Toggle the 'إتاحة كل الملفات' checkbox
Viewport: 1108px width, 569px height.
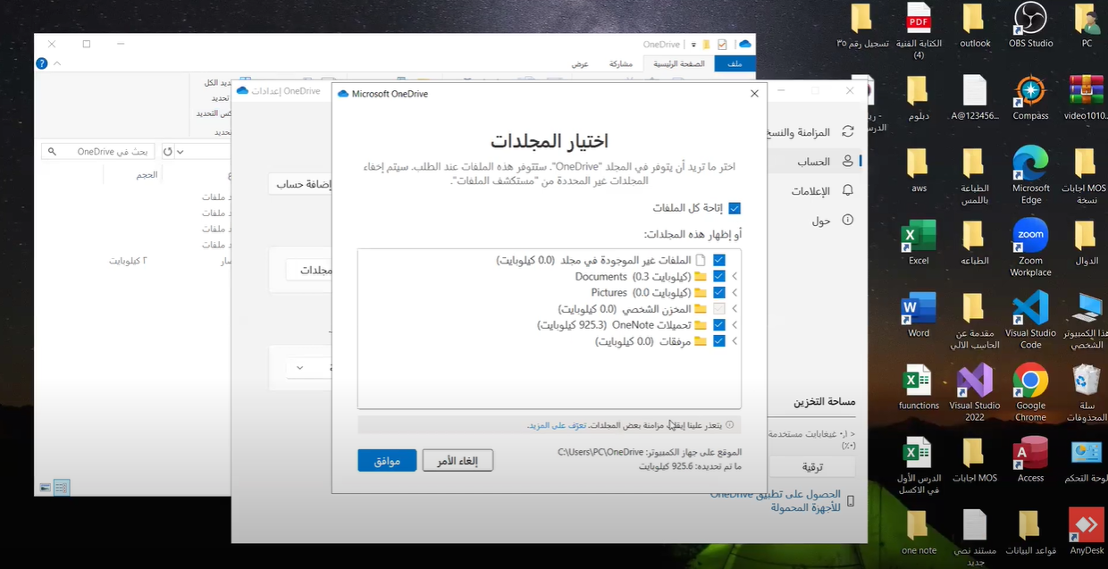[734, 208]
